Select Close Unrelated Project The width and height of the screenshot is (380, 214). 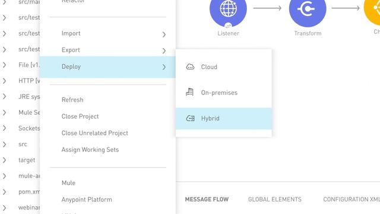click(x=95, y=133)
